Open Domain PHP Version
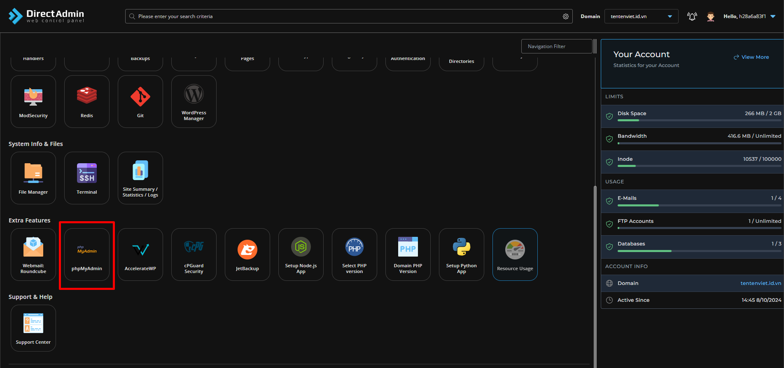This screenshot has width=784, height=368. pos(408,255)
